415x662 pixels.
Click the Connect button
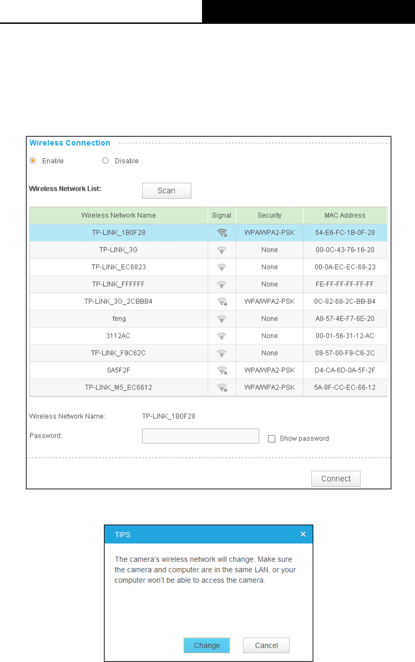click(336, 478)
